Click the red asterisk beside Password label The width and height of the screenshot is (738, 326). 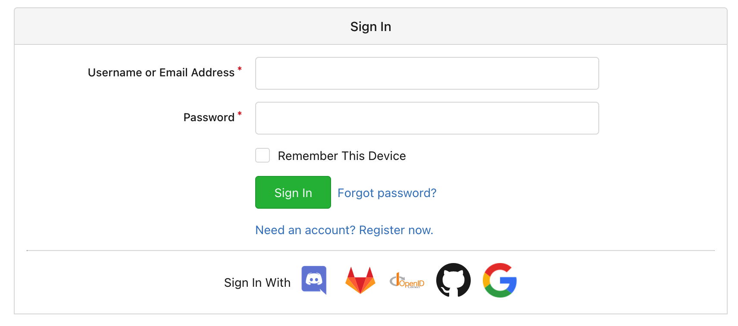click(240, 114)
